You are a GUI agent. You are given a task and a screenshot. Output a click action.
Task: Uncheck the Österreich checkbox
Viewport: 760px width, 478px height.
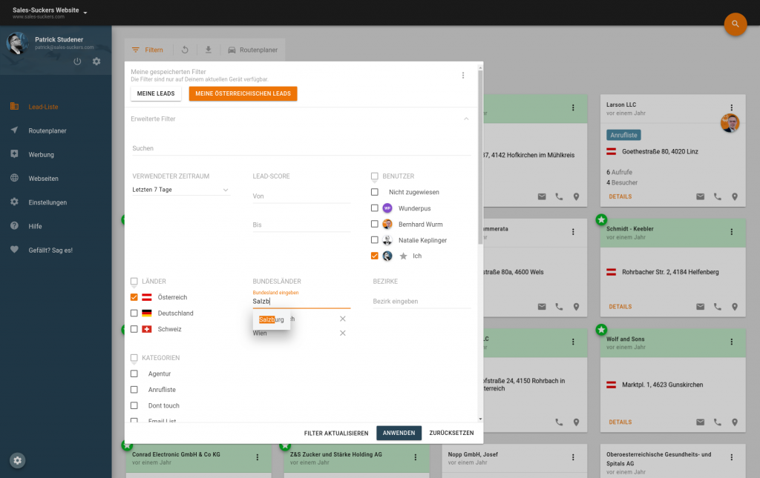tap(134, 297)
